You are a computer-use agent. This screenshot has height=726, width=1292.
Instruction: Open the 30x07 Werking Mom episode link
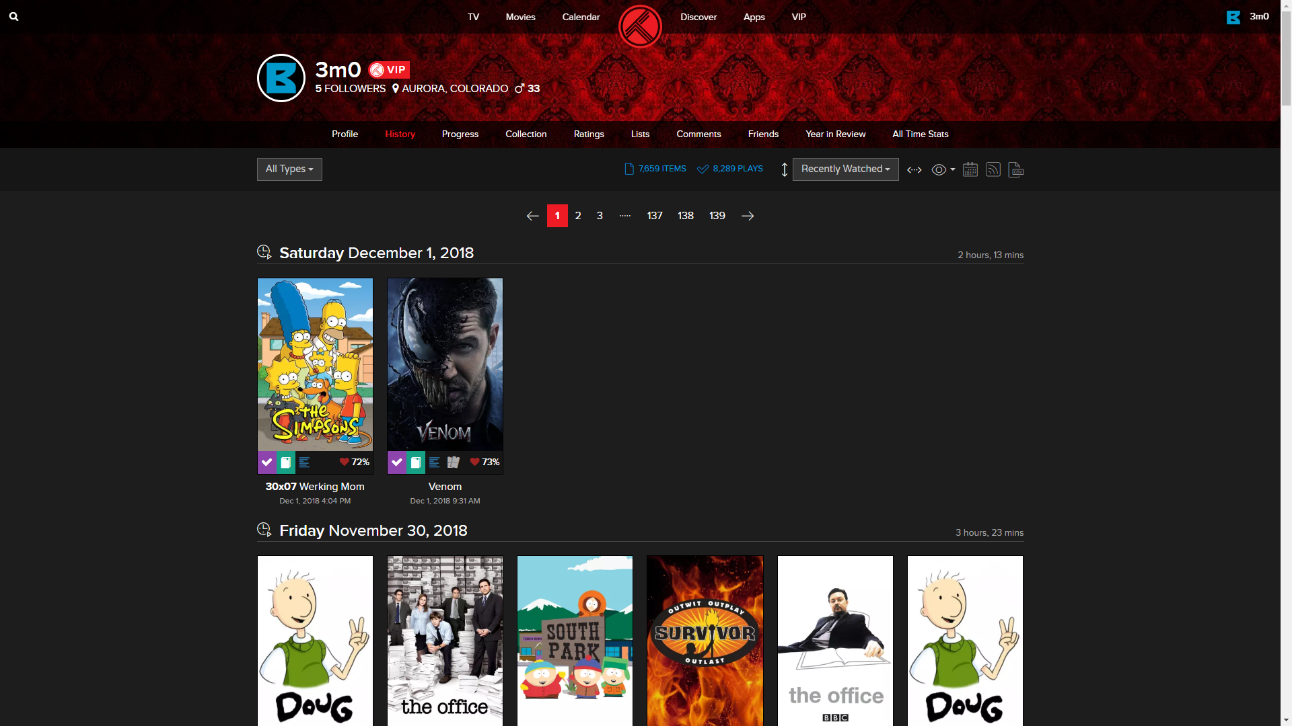coord(315,487)
